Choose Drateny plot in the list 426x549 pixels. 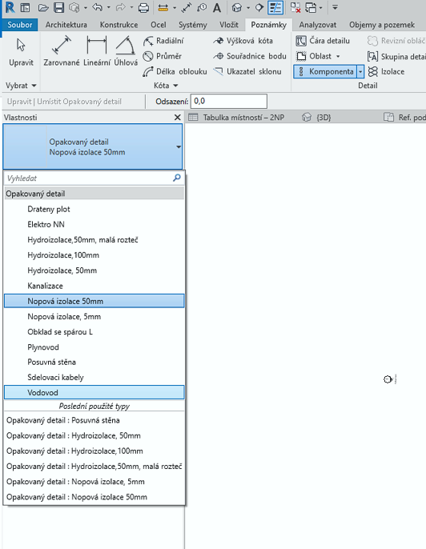tap(94, 209)
